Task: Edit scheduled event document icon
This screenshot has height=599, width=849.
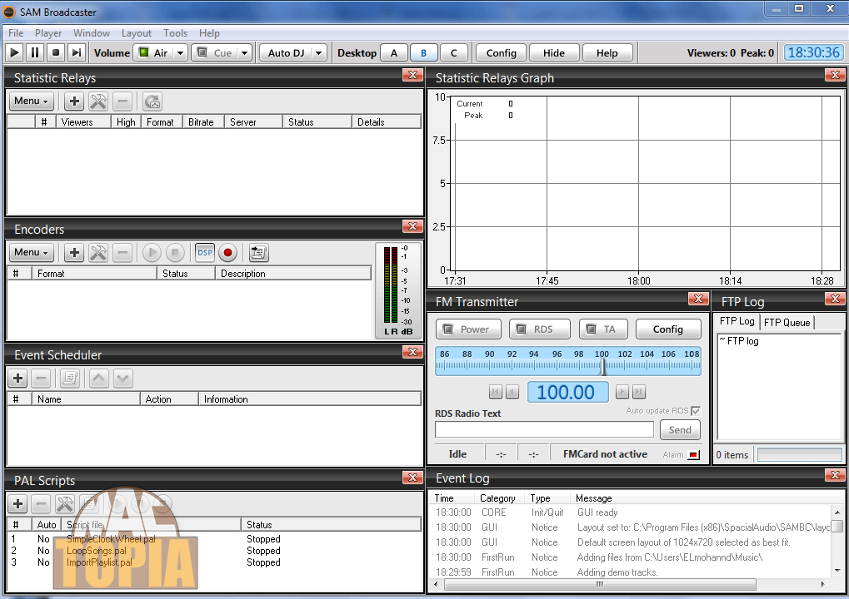Action: [x=70, y=379]
